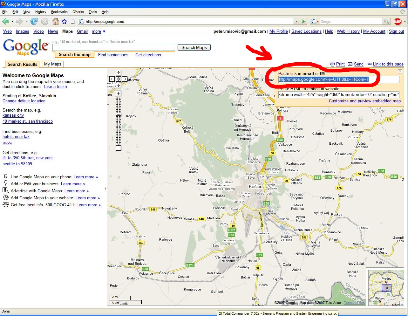Click the Send link

[358, 64]
